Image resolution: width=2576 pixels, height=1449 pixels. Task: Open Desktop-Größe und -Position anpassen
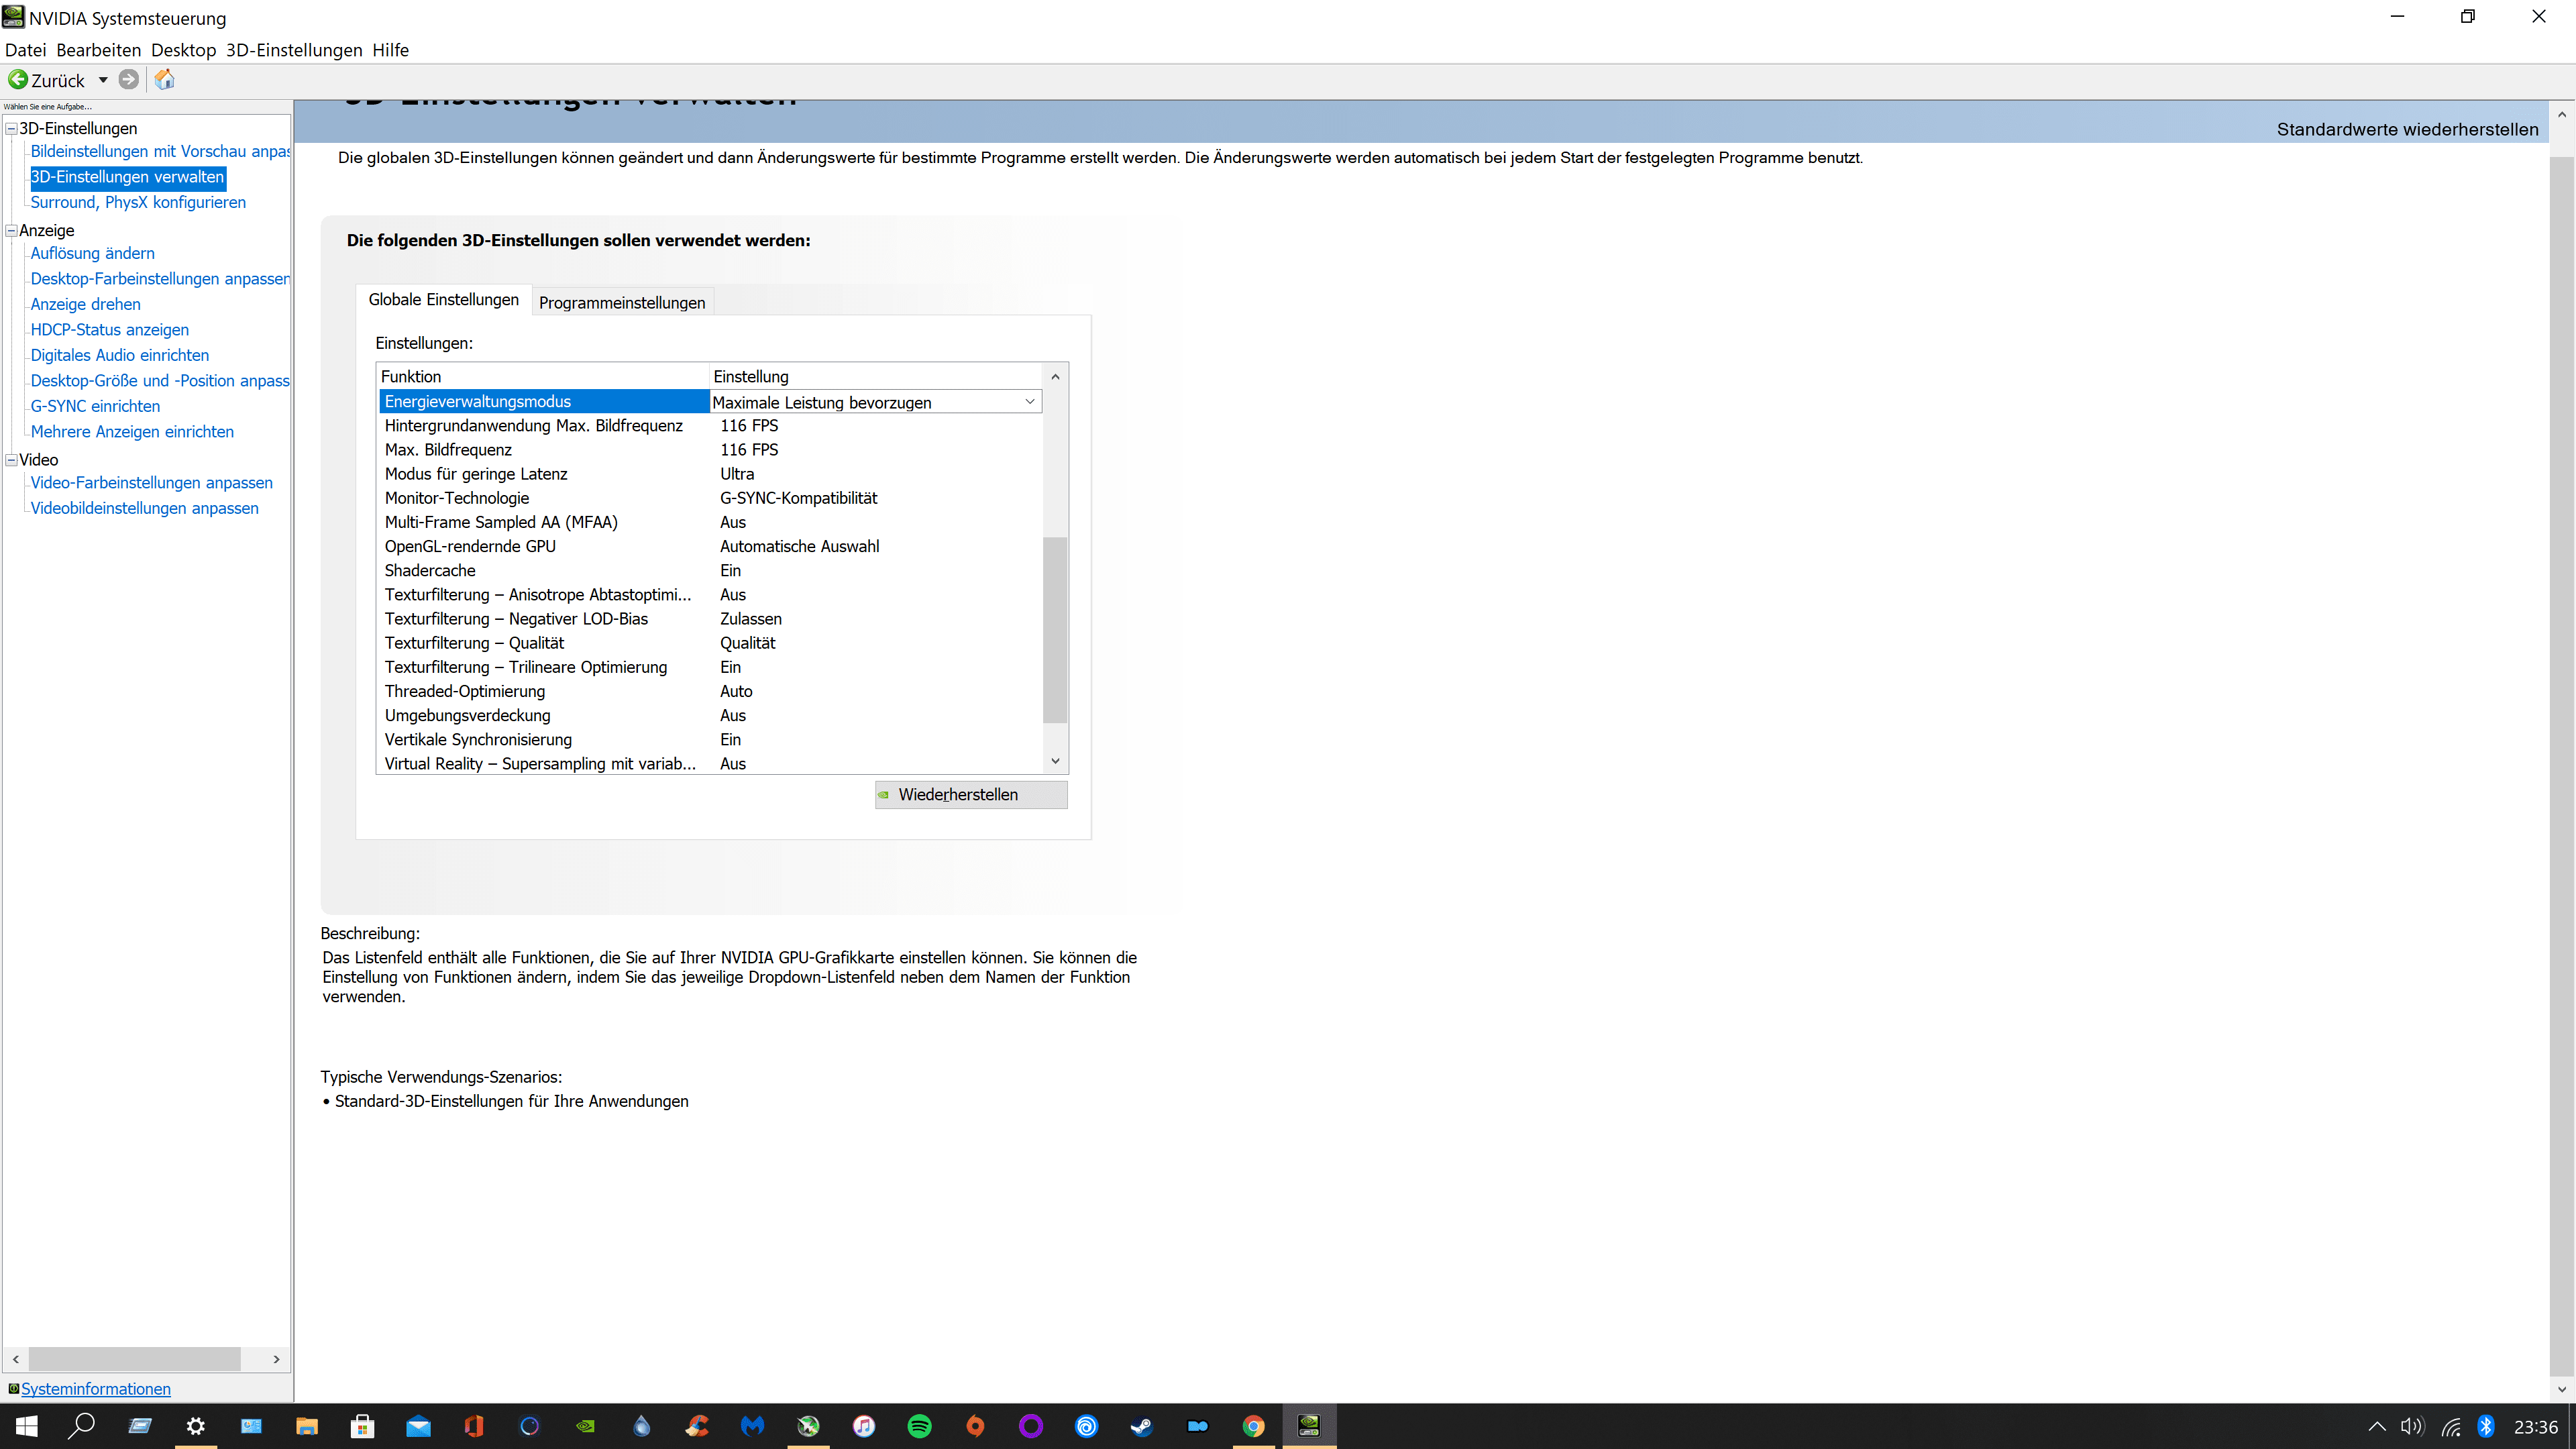click(160, 381)
